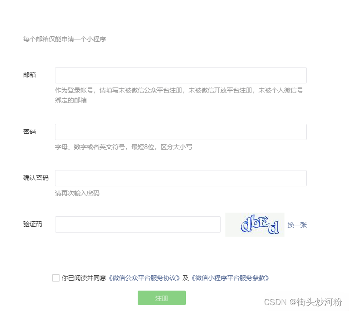Click the 邮箱 field label
This screenshot has width=349, height=311.
(30, 75)
